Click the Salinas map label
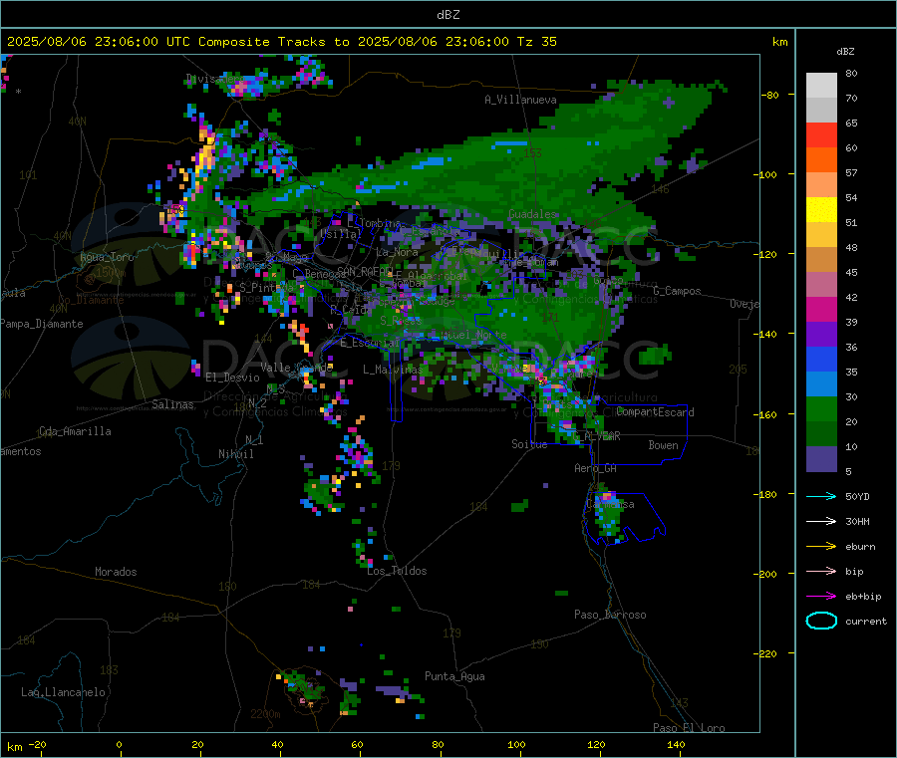 [172, 404]
